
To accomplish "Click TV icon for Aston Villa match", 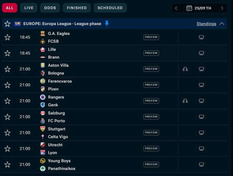I will (x=201, y=69).
